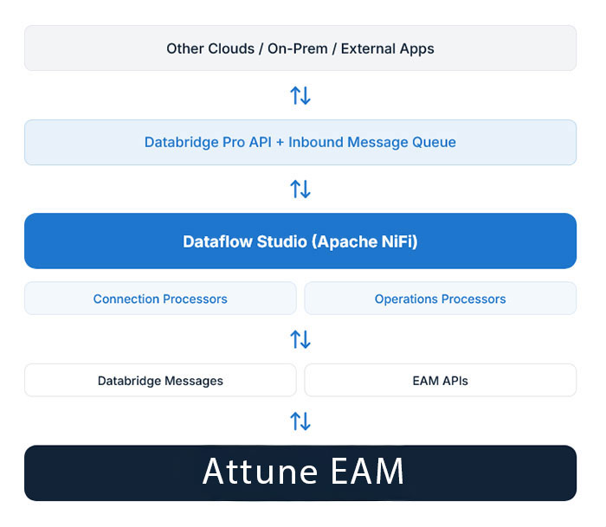606x527 pixels.
Task: Open the Operations Processors box
Action: tap(440, 299)
